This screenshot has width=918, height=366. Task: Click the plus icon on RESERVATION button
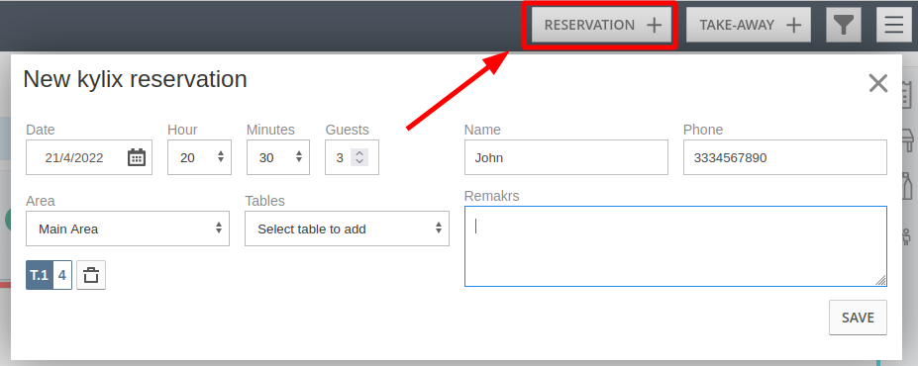(x=654, y=25)
